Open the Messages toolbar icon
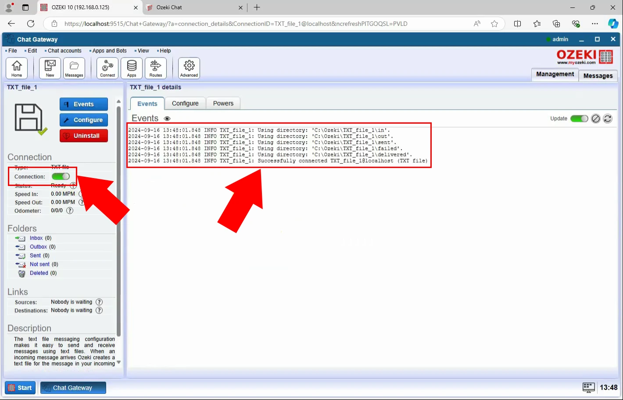Screen dimensions: 623x400 (x=74, y=68)
